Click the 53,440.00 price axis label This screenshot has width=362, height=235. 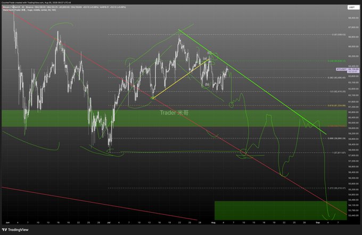pos(353,216)
